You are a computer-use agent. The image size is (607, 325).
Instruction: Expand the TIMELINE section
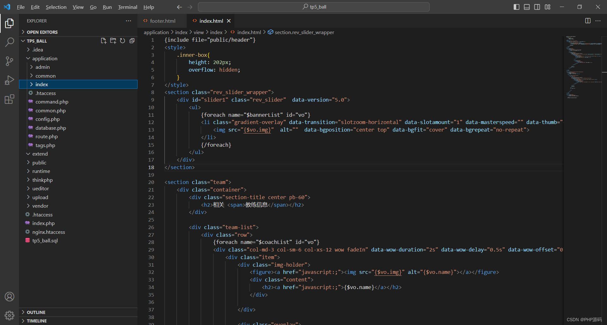78,321
